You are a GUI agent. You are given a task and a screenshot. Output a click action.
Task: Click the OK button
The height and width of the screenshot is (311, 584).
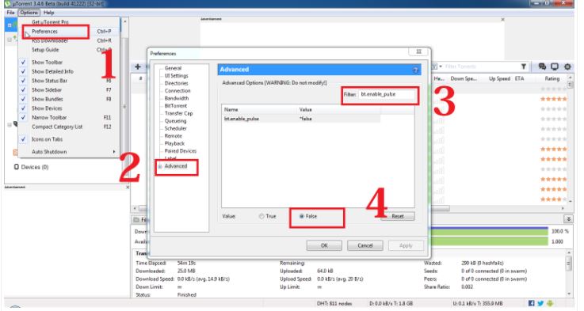click(x=324, y=245)
